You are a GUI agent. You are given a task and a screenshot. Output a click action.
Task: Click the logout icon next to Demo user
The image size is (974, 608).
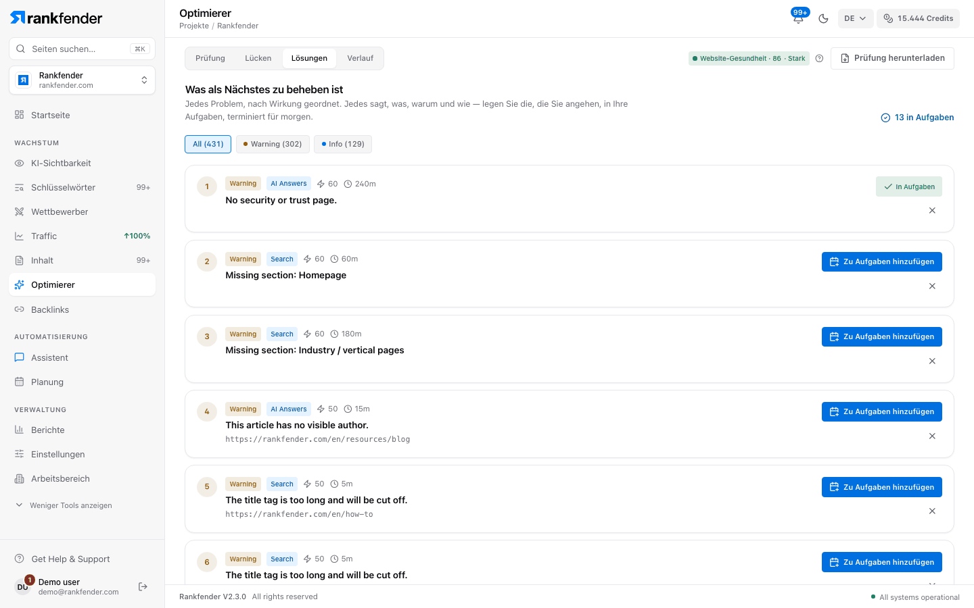pyautogui.click(x=143, y=586)
